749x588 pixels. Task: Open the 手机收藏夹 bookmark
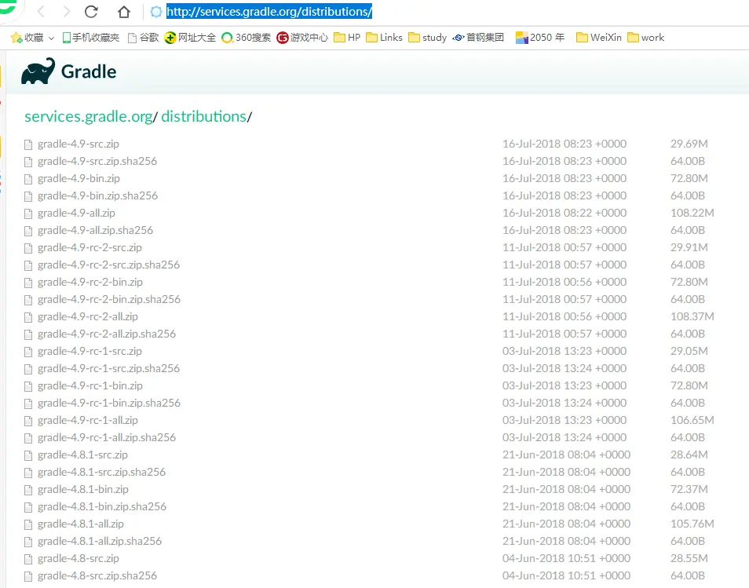91,37
